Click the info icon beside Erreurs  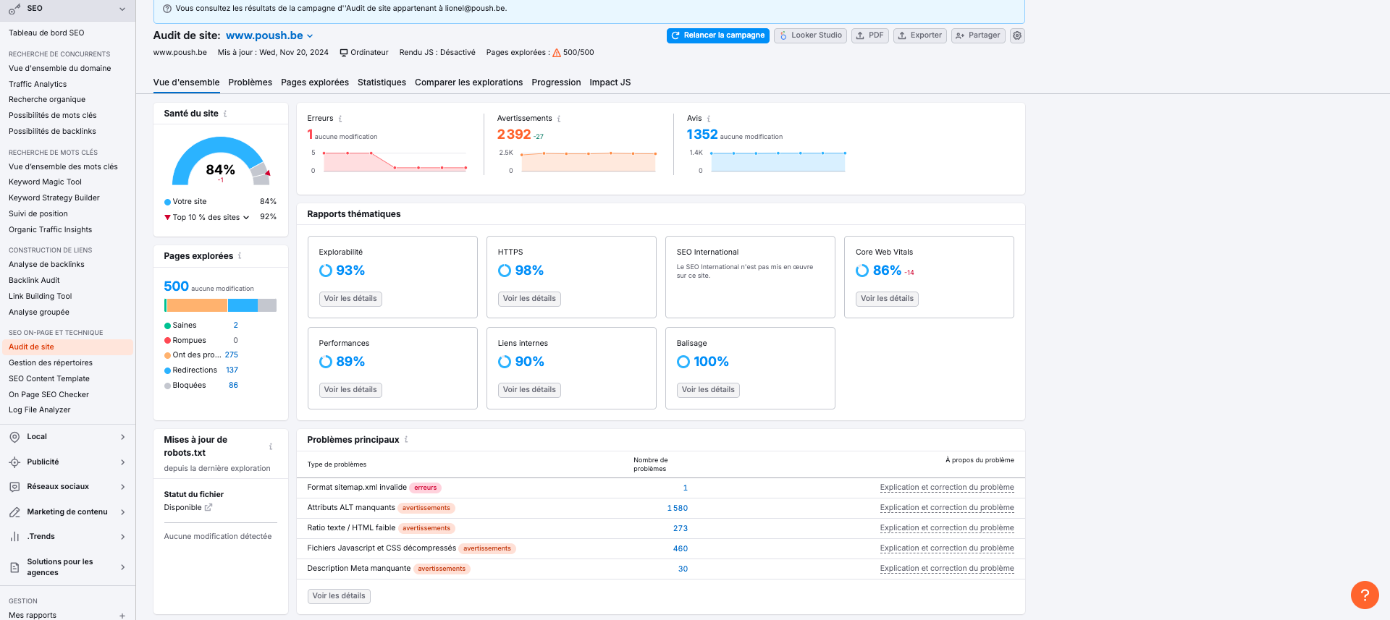tap(340, 119)
